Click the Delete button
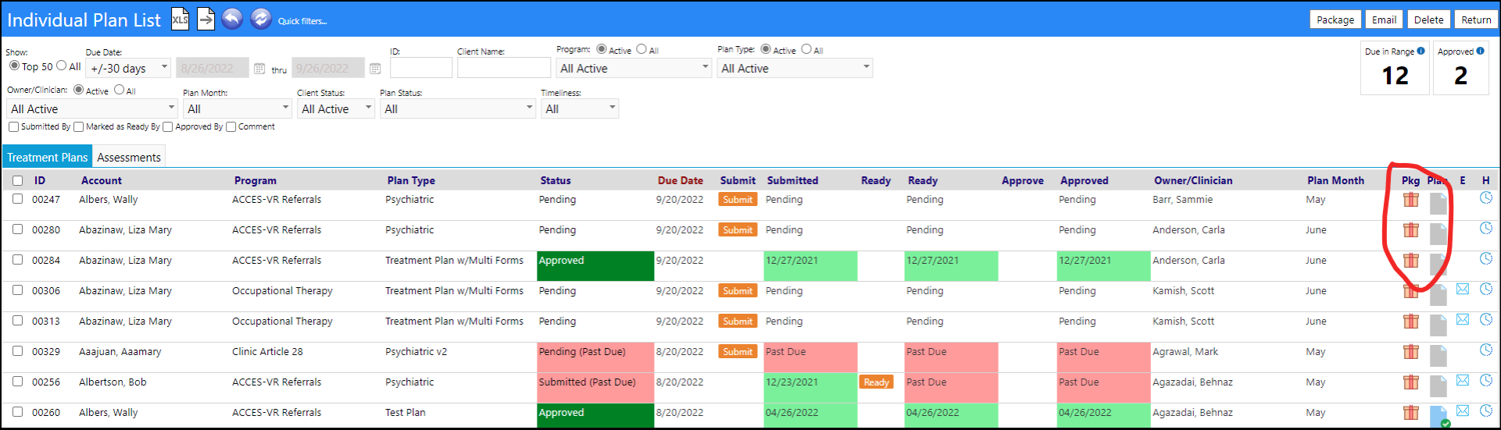The height and width of the screenshot is (430, 1501). coord(1428,20)
